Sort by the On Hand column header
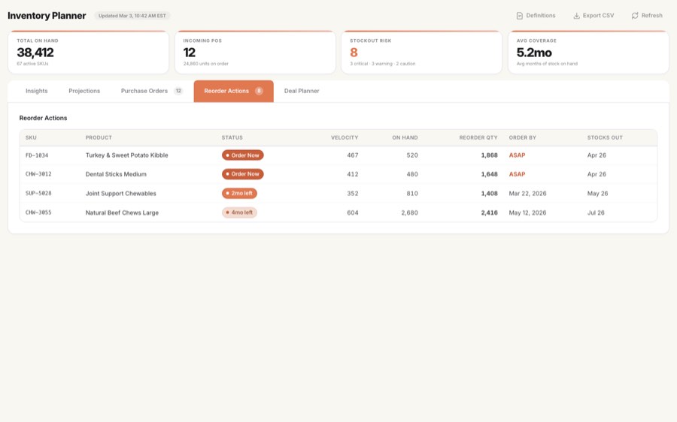 (405, 137)
